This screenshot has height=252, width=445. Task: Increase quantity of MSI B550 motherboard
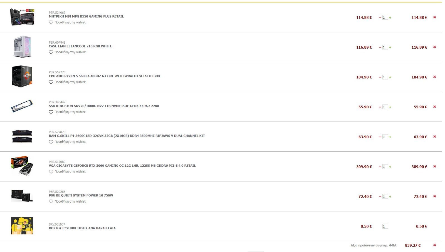[x=390, y=18]
